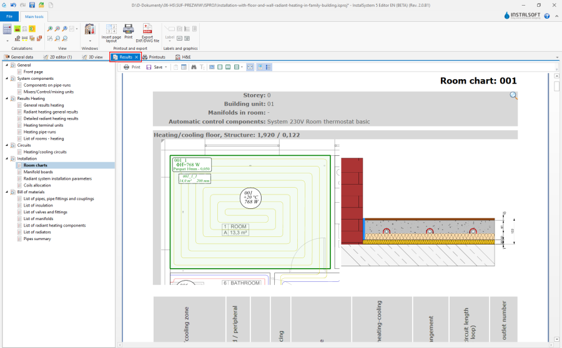The width and height of the screenshot is (562, 348).
Task: Click the Export DXF/DWG file icon
Action: click(147, 29)
